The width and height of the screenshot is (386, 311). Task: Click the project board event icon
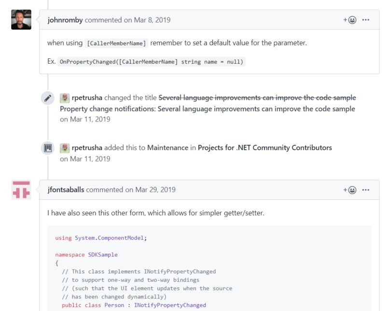point(48,148)
